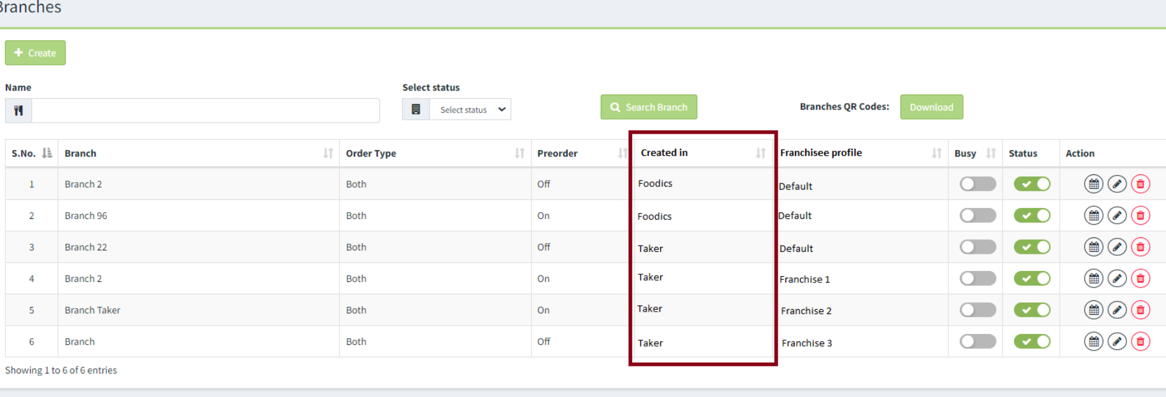Viewport: 1166px width, 397px height.
Task: Sort table by Order Type column
Action: coord(519,153)
